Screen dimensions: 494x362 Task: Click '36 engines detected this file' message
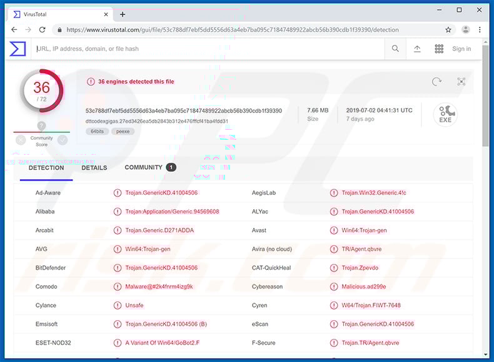click(x=136, y=82)
